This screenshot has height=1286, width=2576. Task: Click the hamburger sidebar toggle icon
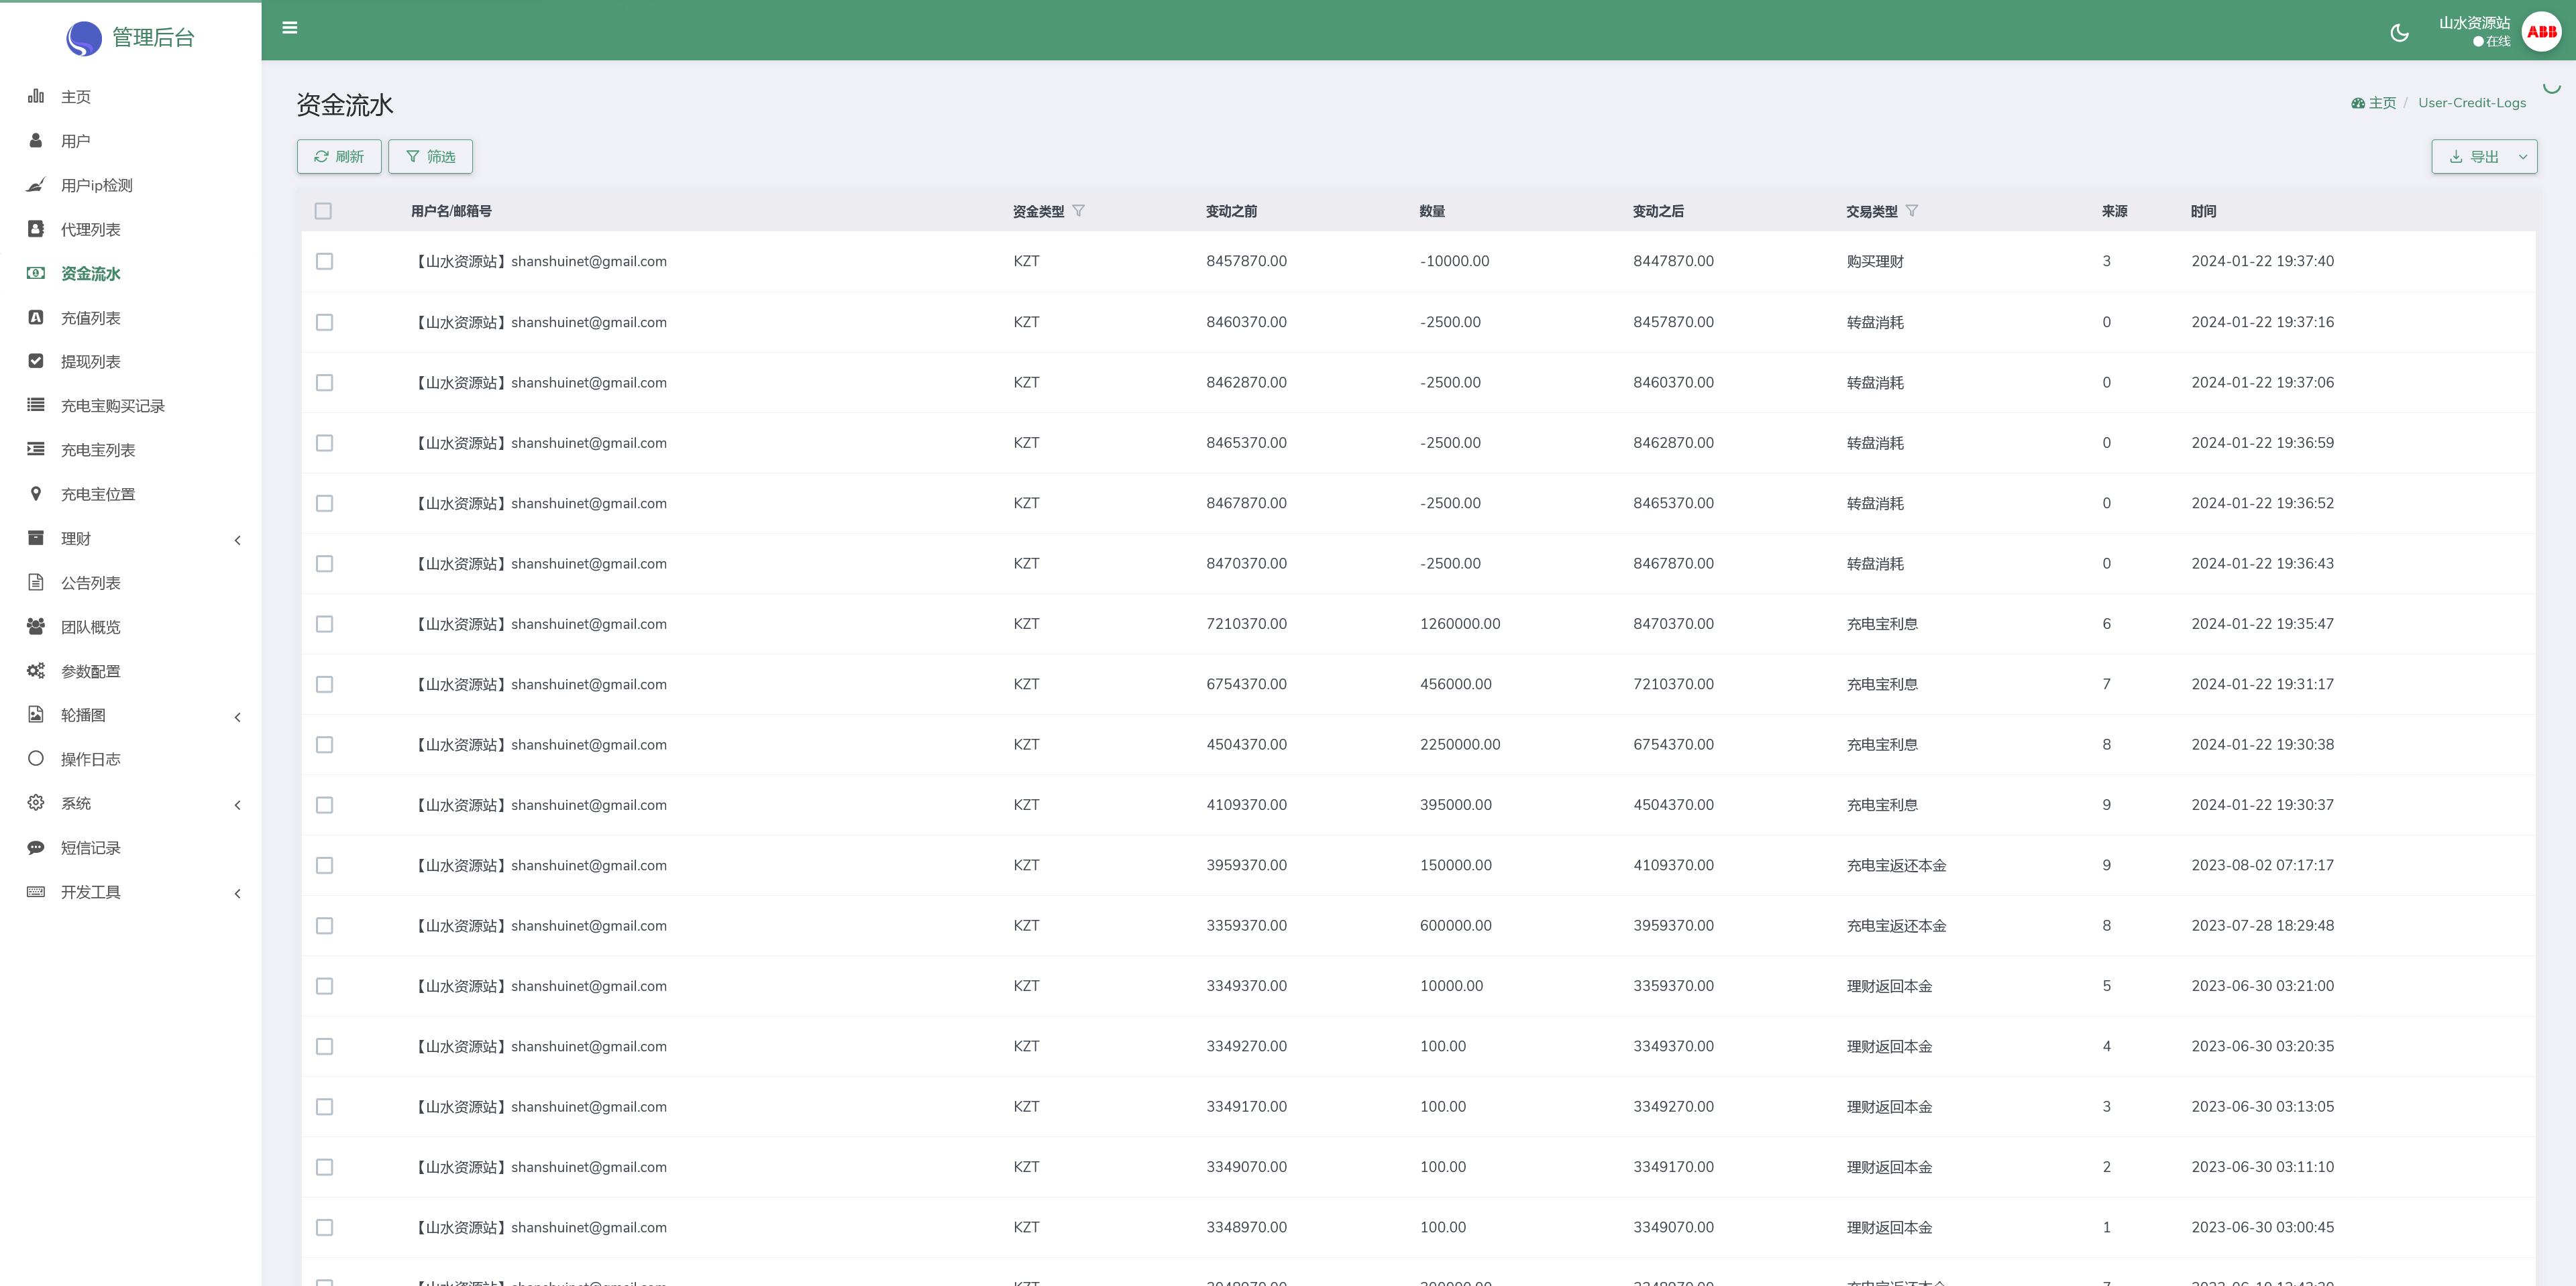290,28
